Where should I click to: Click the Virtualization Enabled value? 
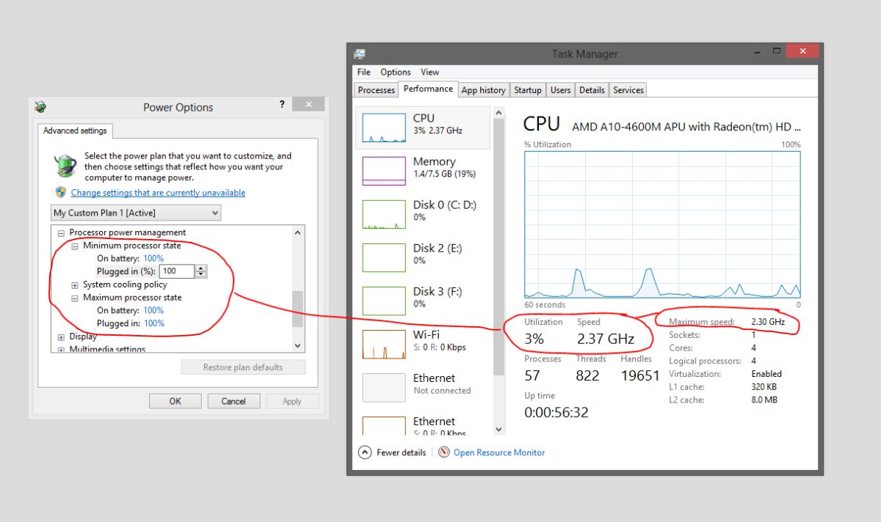click(766, 374)
